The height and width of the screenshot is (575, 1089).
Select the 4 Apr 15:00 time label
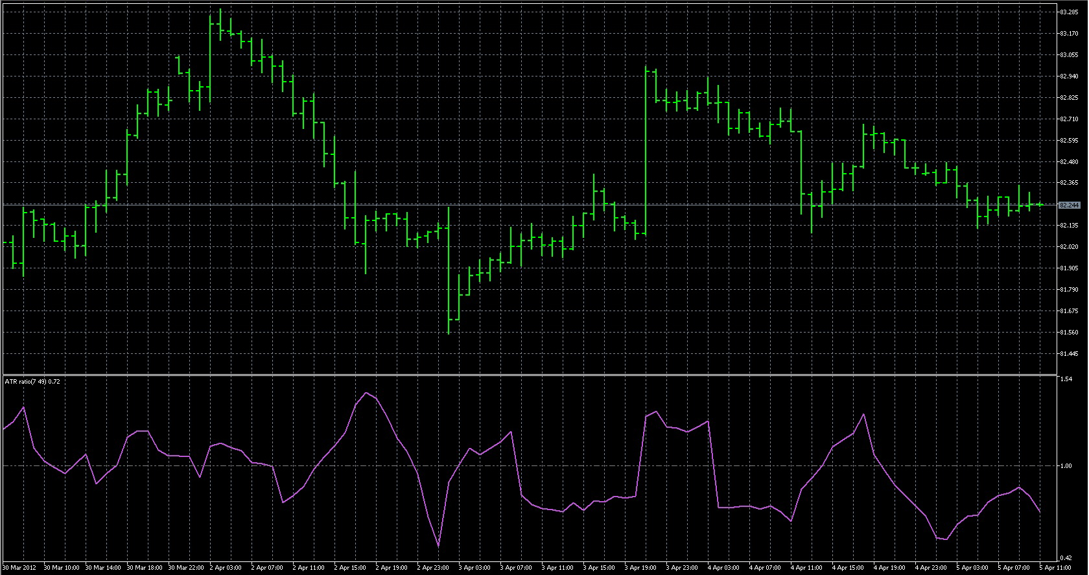click(x=848, y=568)
